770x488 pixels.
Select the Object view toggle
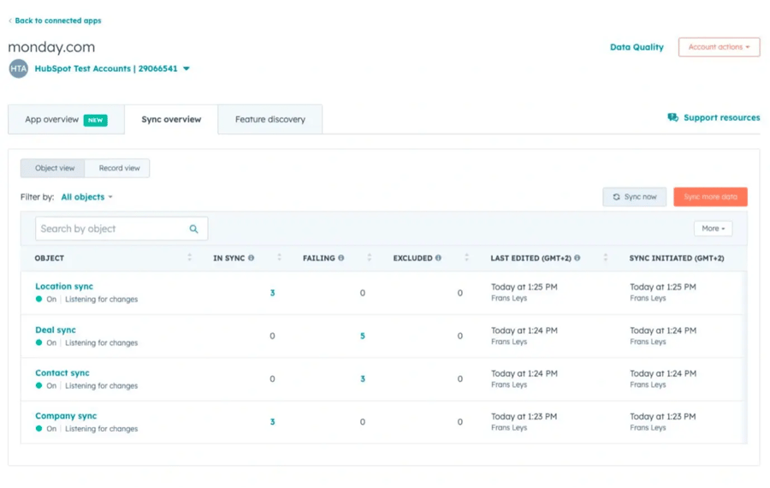pos(52,168)
